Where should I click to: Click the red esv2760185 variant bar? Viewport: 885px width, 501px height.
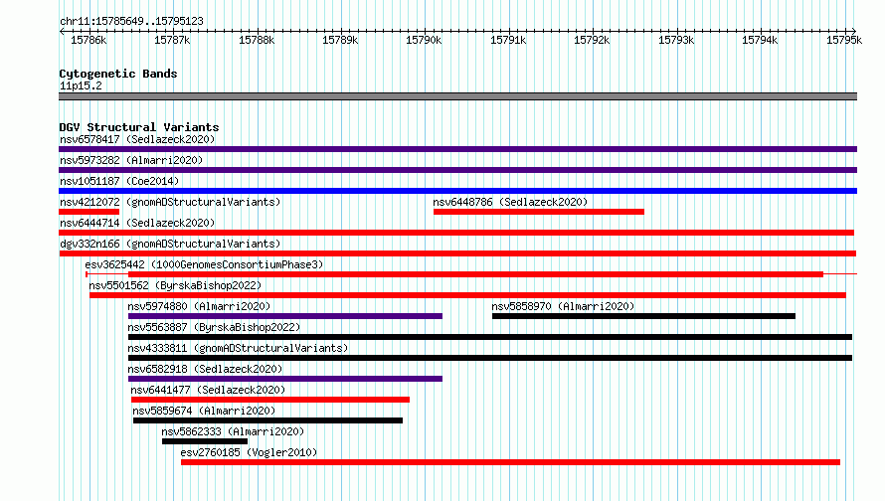pos(511,462)
